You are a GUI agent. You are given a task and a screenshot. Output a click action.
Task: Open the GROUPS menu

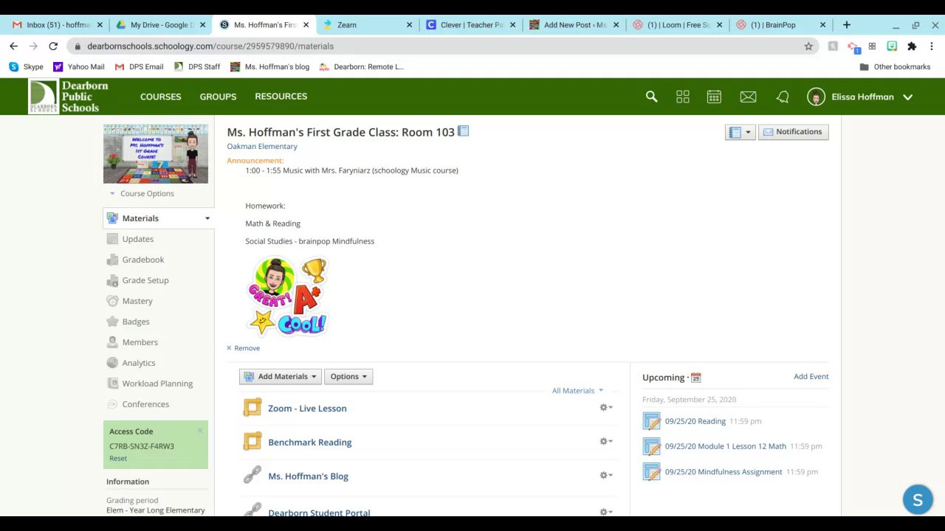pyautogui.click(x=218, y=97)
